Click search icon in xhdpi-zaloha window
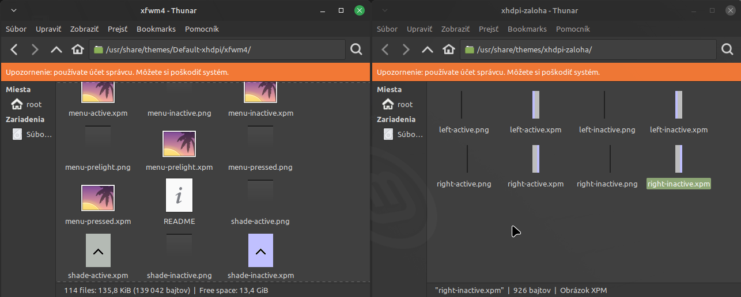Screen dimensions: 741x297 point(727,50)
